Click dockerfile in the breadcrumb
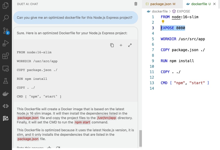 [160, 11]
